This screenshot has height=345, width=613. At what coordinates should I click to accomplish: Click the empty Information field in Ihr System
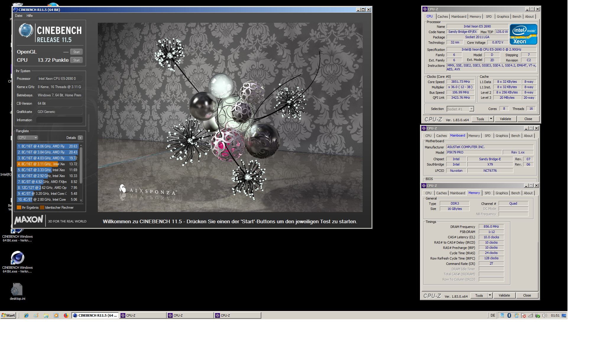(59, 120)
